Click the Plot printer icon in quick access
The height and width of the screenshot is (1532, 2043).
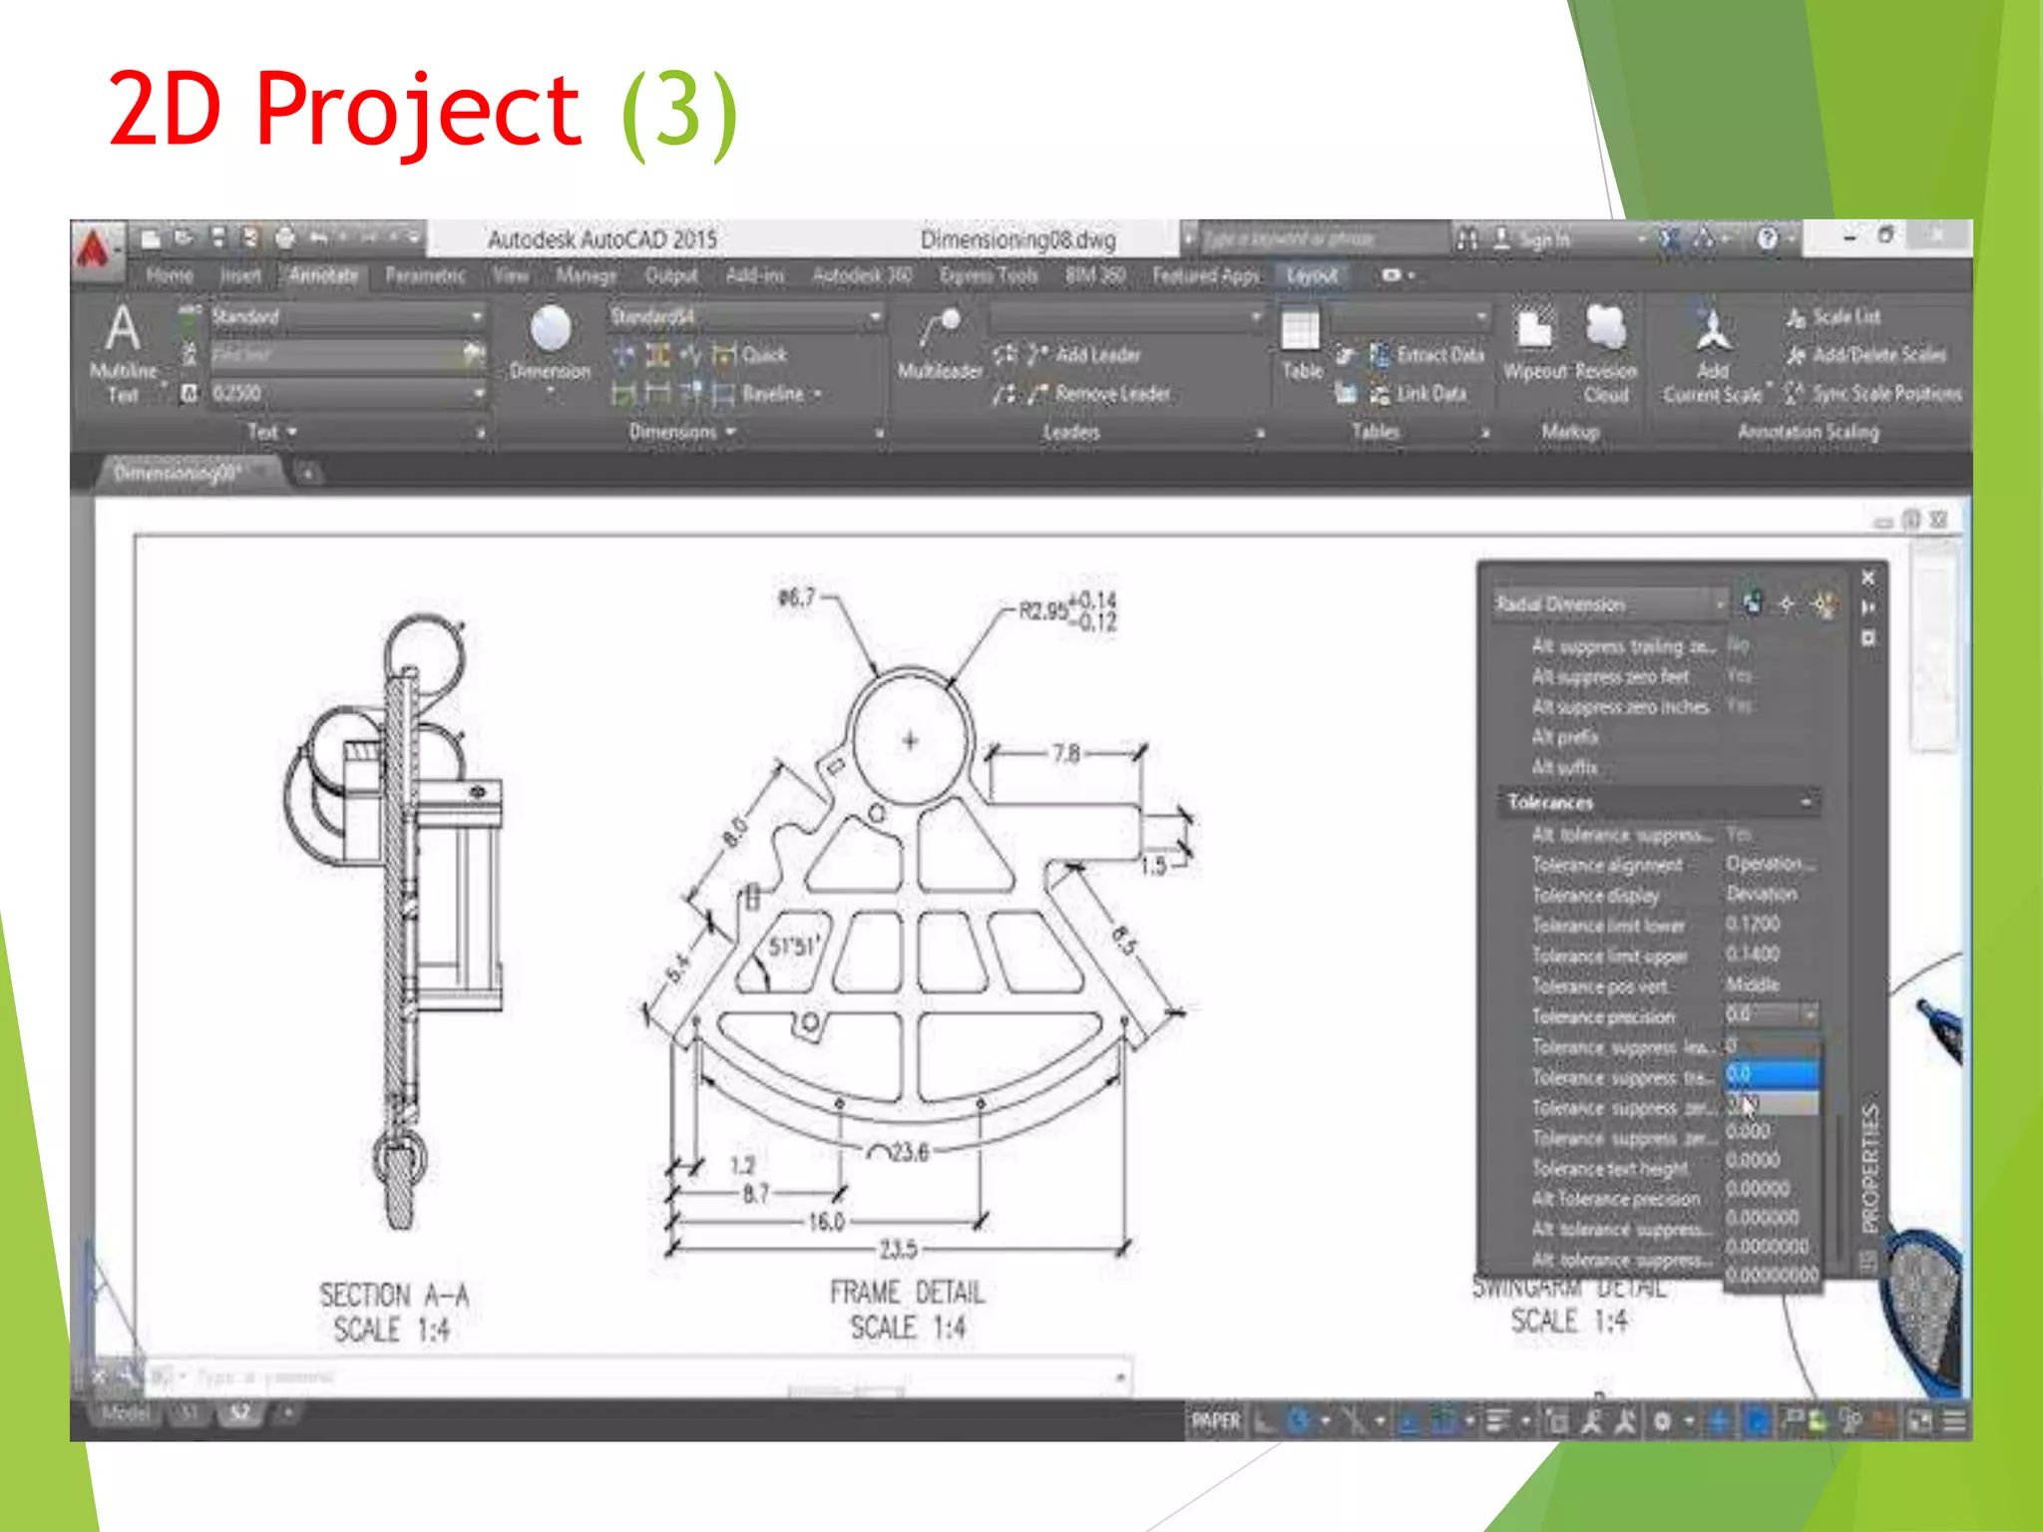(x=285, y=237)
